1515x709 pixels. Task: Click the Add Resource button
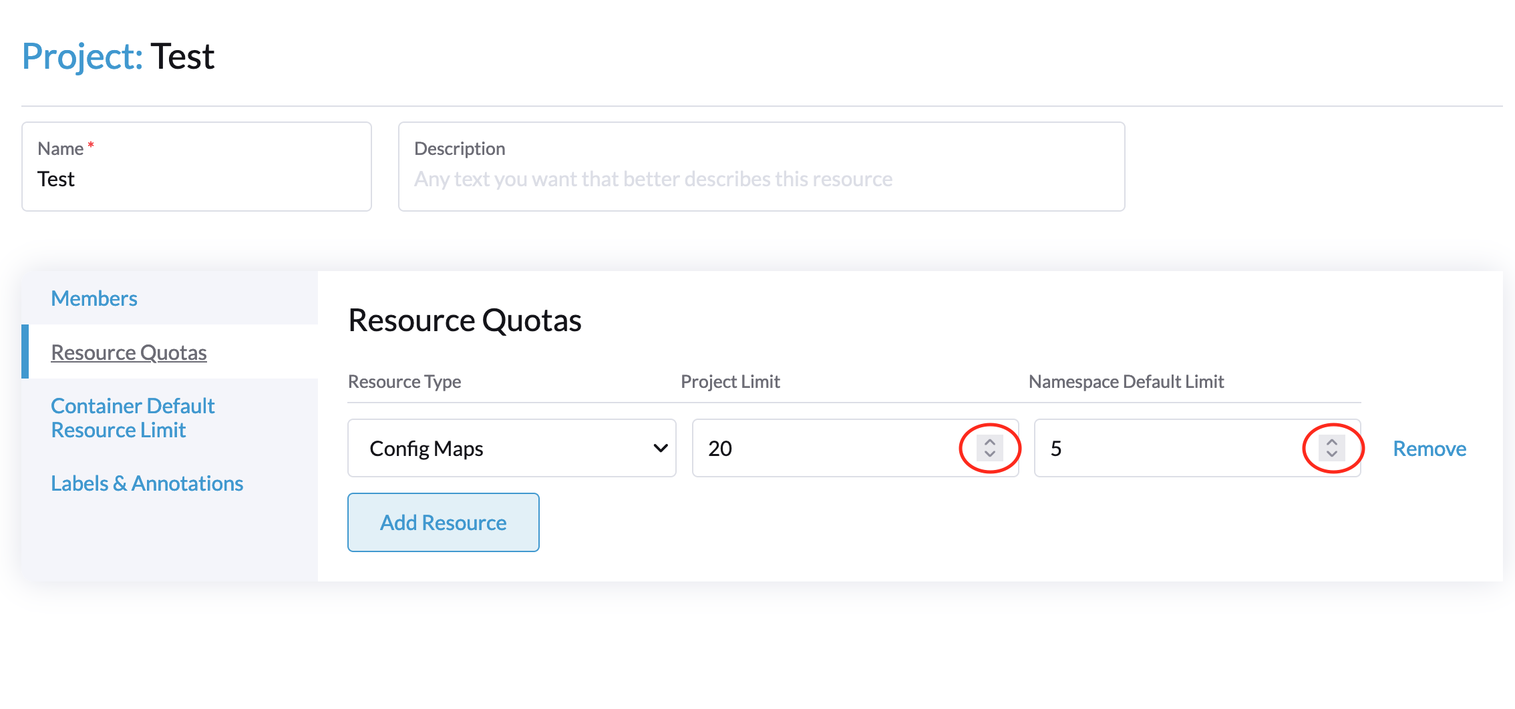pyautogui.click(x=443, y=522)
